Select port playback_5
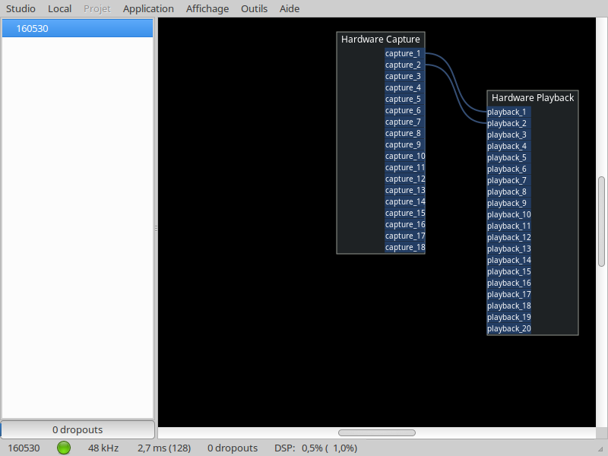 508,158
